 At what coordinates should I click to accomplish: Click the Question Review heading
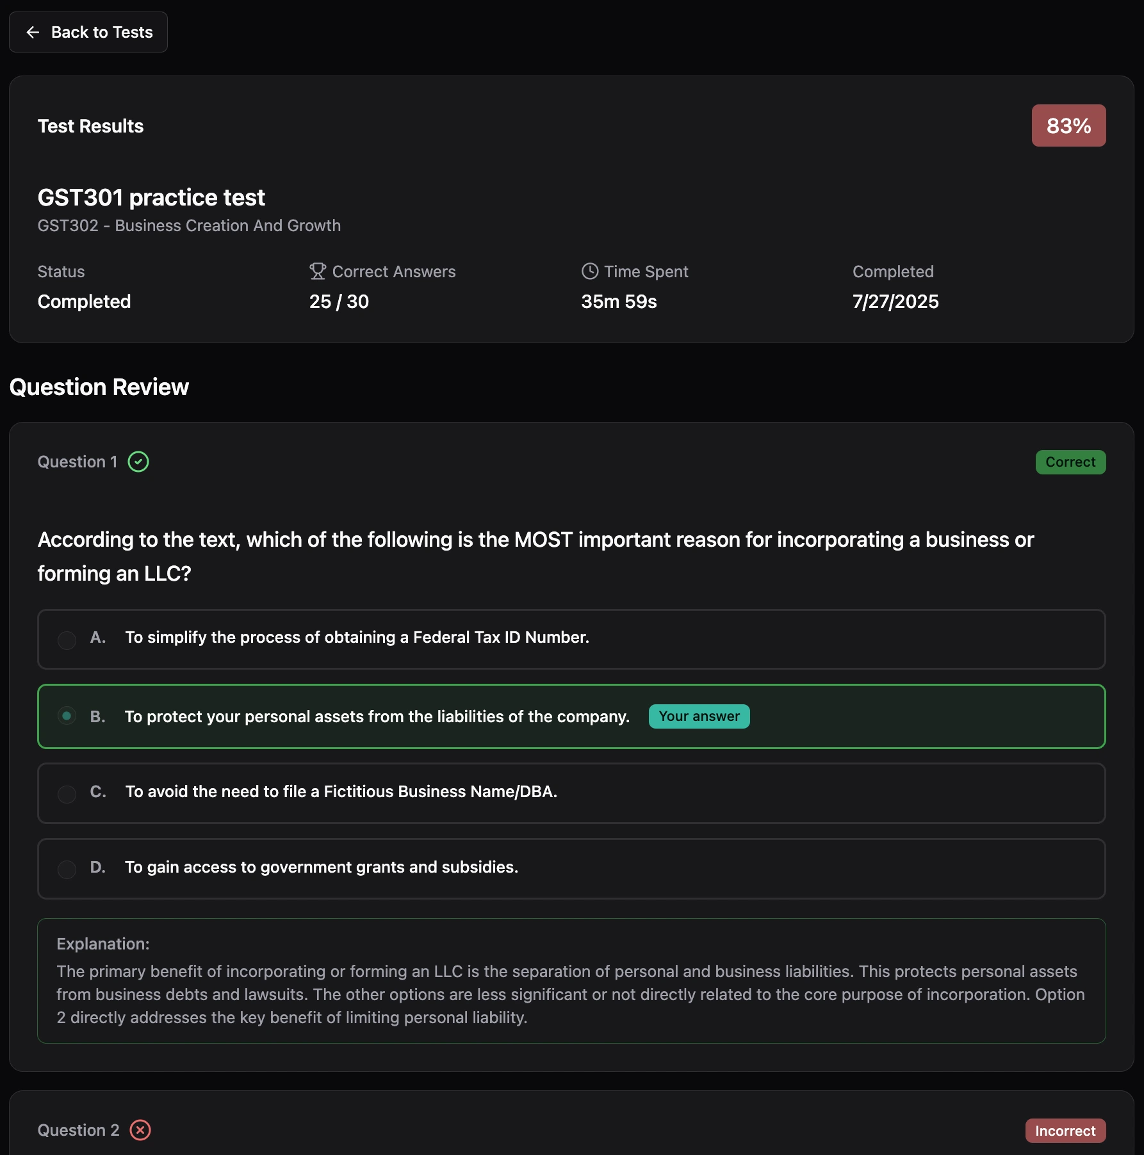99,387
